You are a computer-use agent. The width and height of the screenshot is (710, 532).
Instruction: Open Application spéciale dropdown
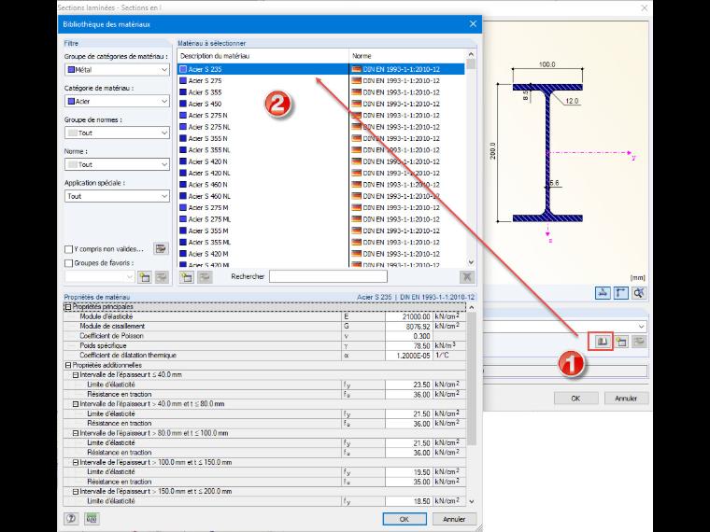pyautogui.click(x=118, y=196)
